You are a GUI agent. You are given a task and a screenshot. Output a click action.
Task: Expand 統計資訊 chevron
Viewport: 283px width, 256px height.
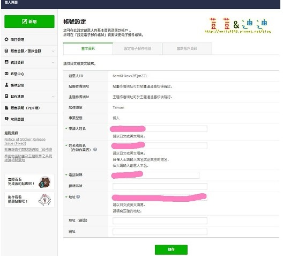(53, 62)
